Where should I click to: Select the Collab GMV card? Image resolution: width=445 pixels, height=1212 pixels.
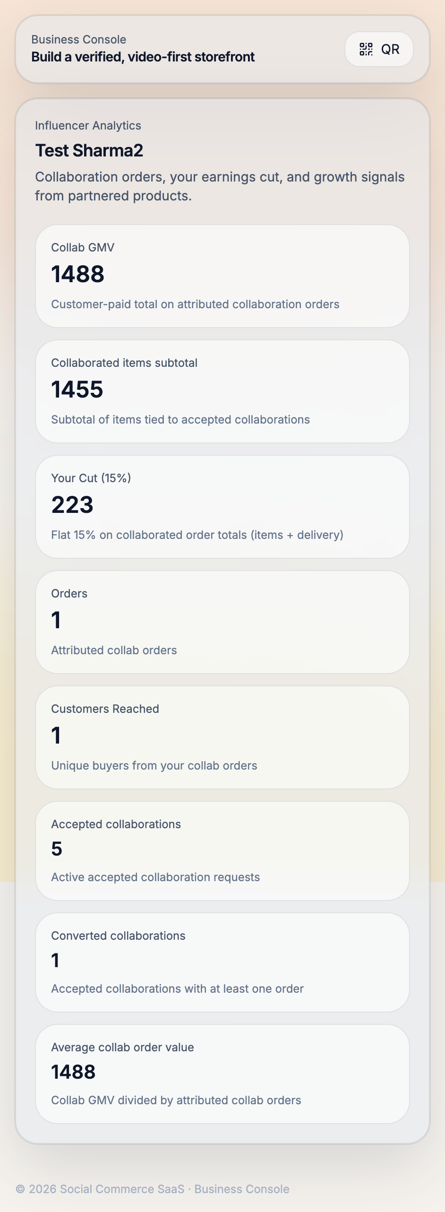(222, 276)
